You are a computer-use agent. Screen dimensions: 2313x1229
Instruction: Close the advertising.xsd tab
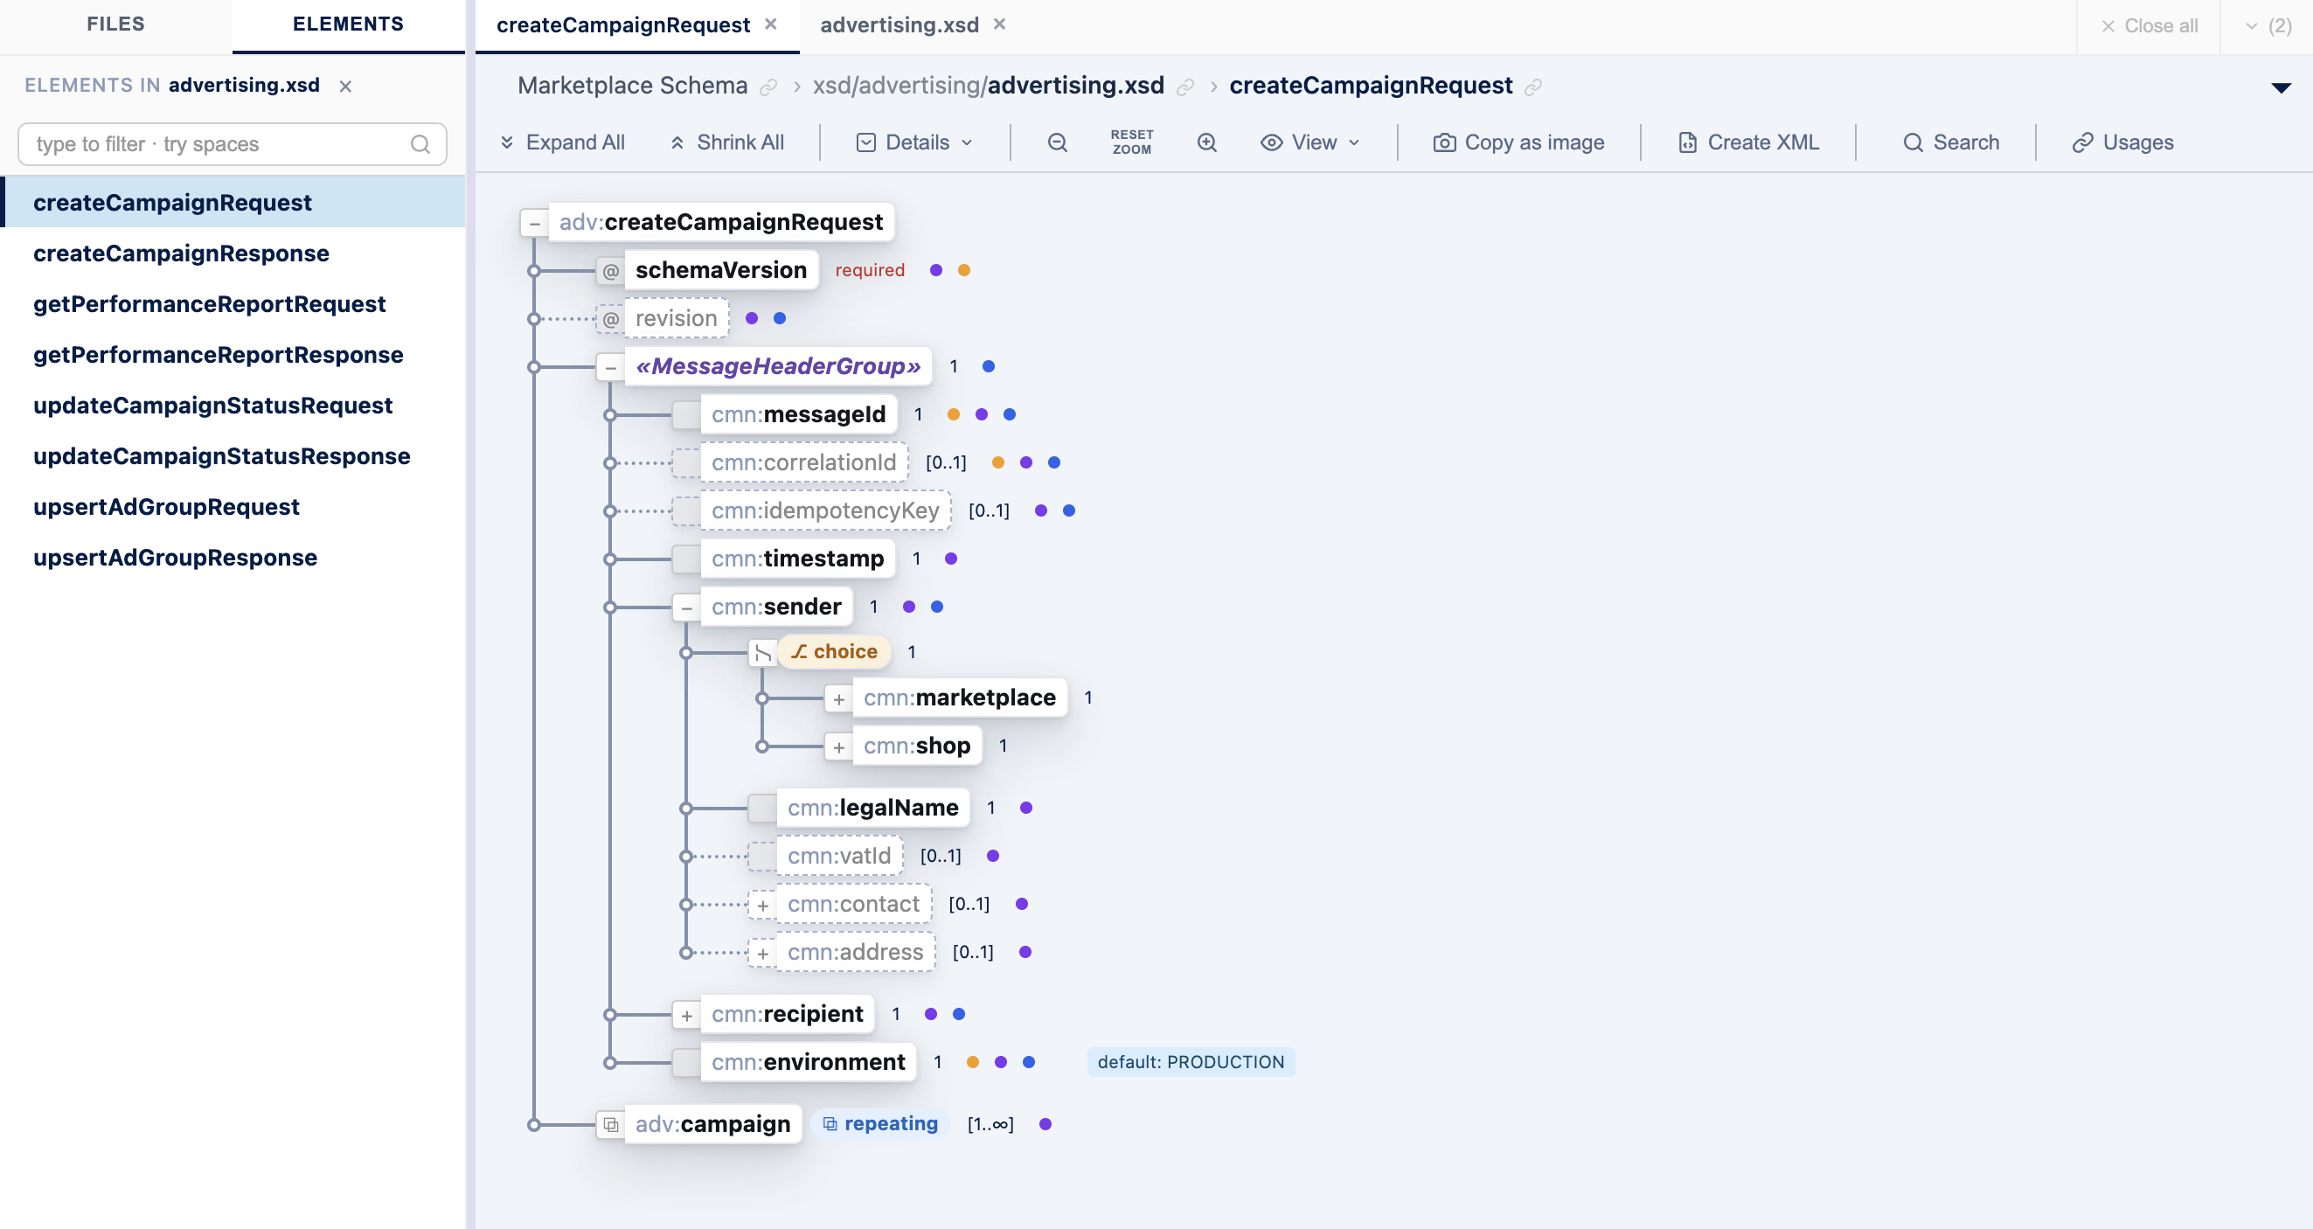pos(999,24)
